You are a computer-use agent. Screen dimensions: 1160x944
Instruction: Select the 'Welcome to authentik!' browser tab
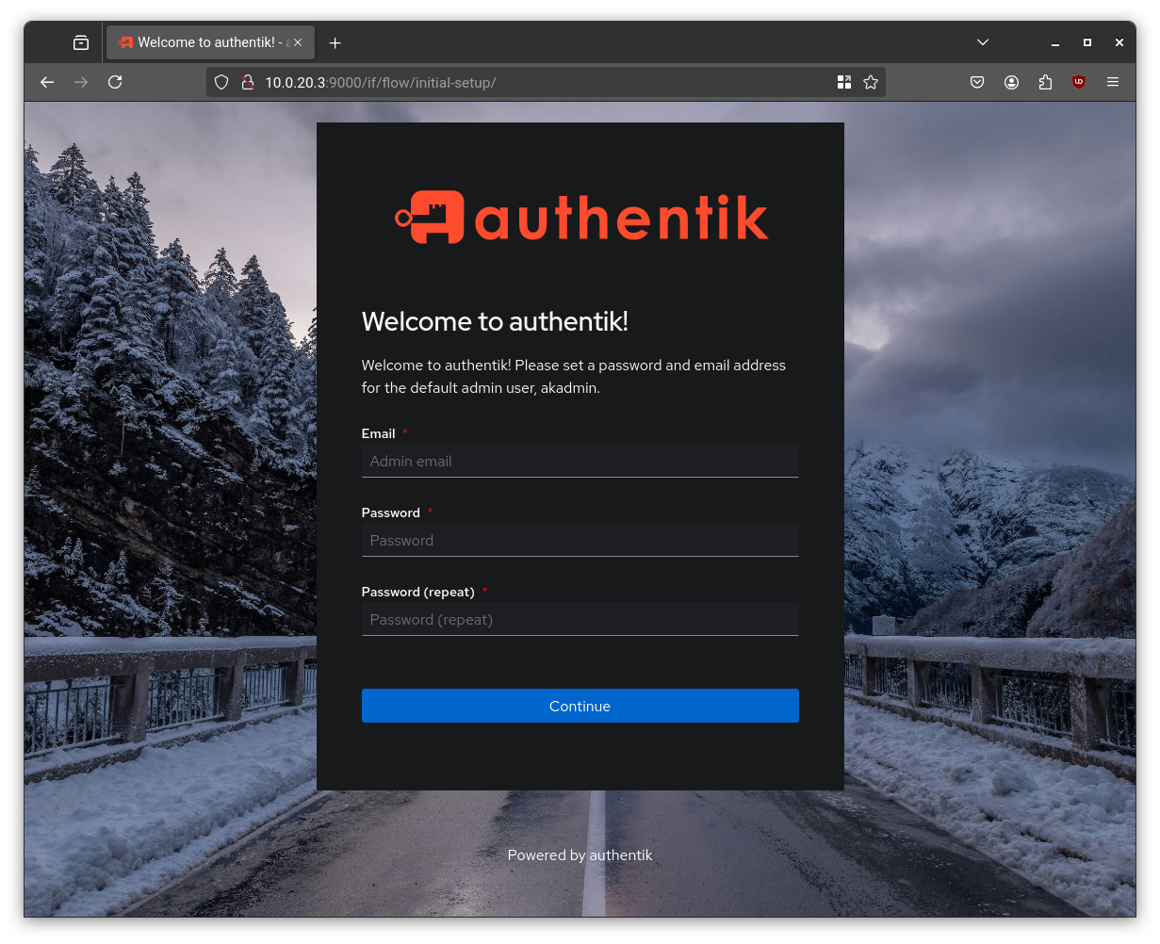(210, 42)
